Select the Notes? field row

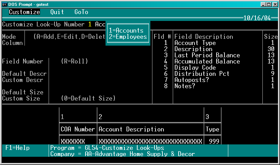(216, 86)
